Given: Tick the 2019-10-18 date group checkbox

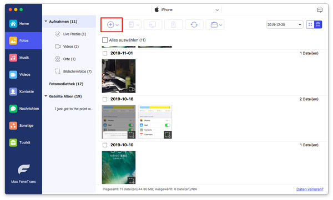Looking at the screenshot, I should tap(105, 99).
